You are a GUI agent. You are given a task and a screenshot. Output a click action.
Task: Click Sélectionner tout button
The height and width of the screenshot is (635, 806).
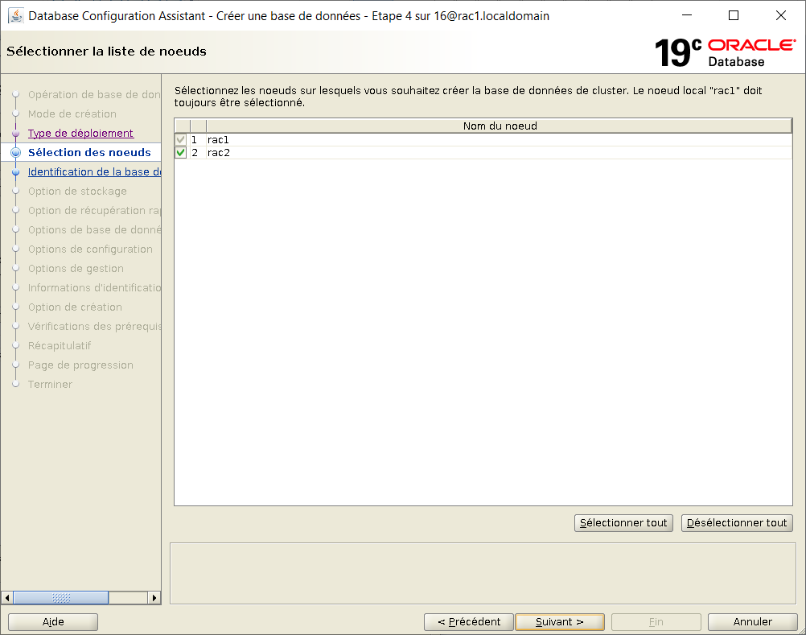tap(623, 523)
